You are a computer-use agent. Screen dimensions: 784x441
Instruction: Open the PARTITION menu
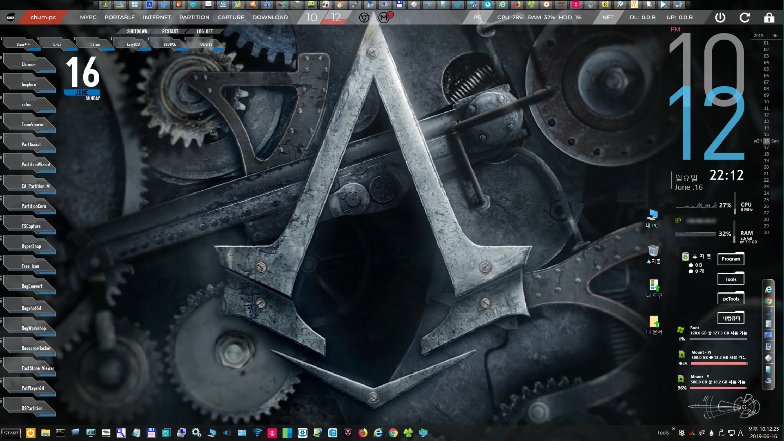[x=194, y=18]
